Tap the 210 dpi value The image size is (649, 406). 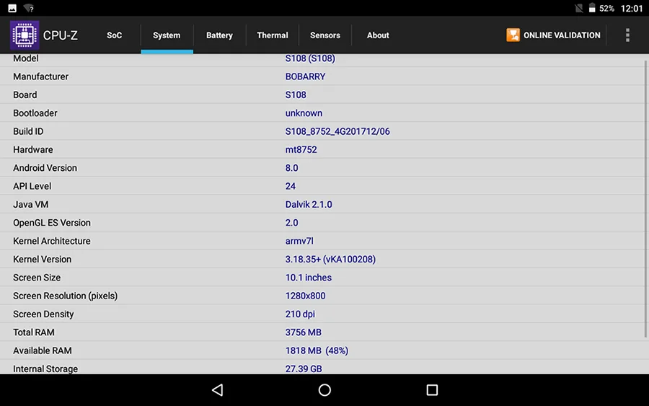300,314
